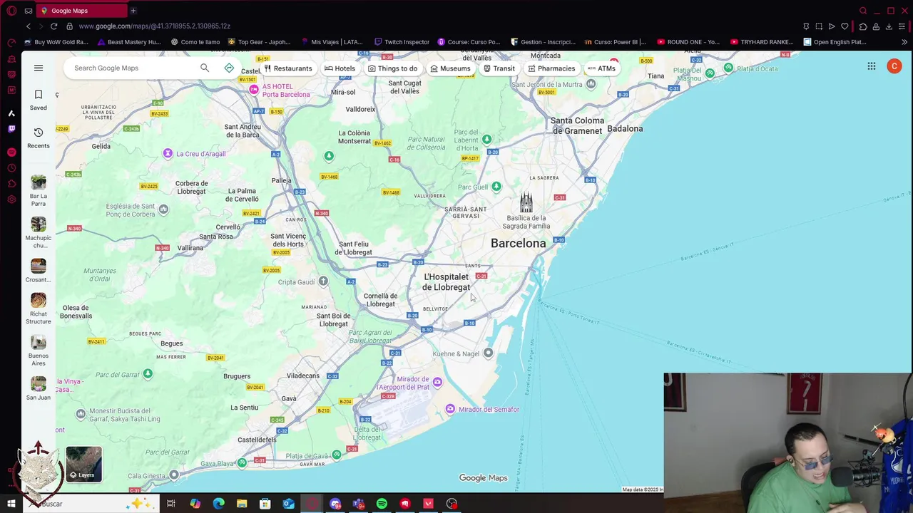The image size is (913, 513).
Task: Click the Santa Coloma de Gramenet label
Action: [x=576, y=125]
